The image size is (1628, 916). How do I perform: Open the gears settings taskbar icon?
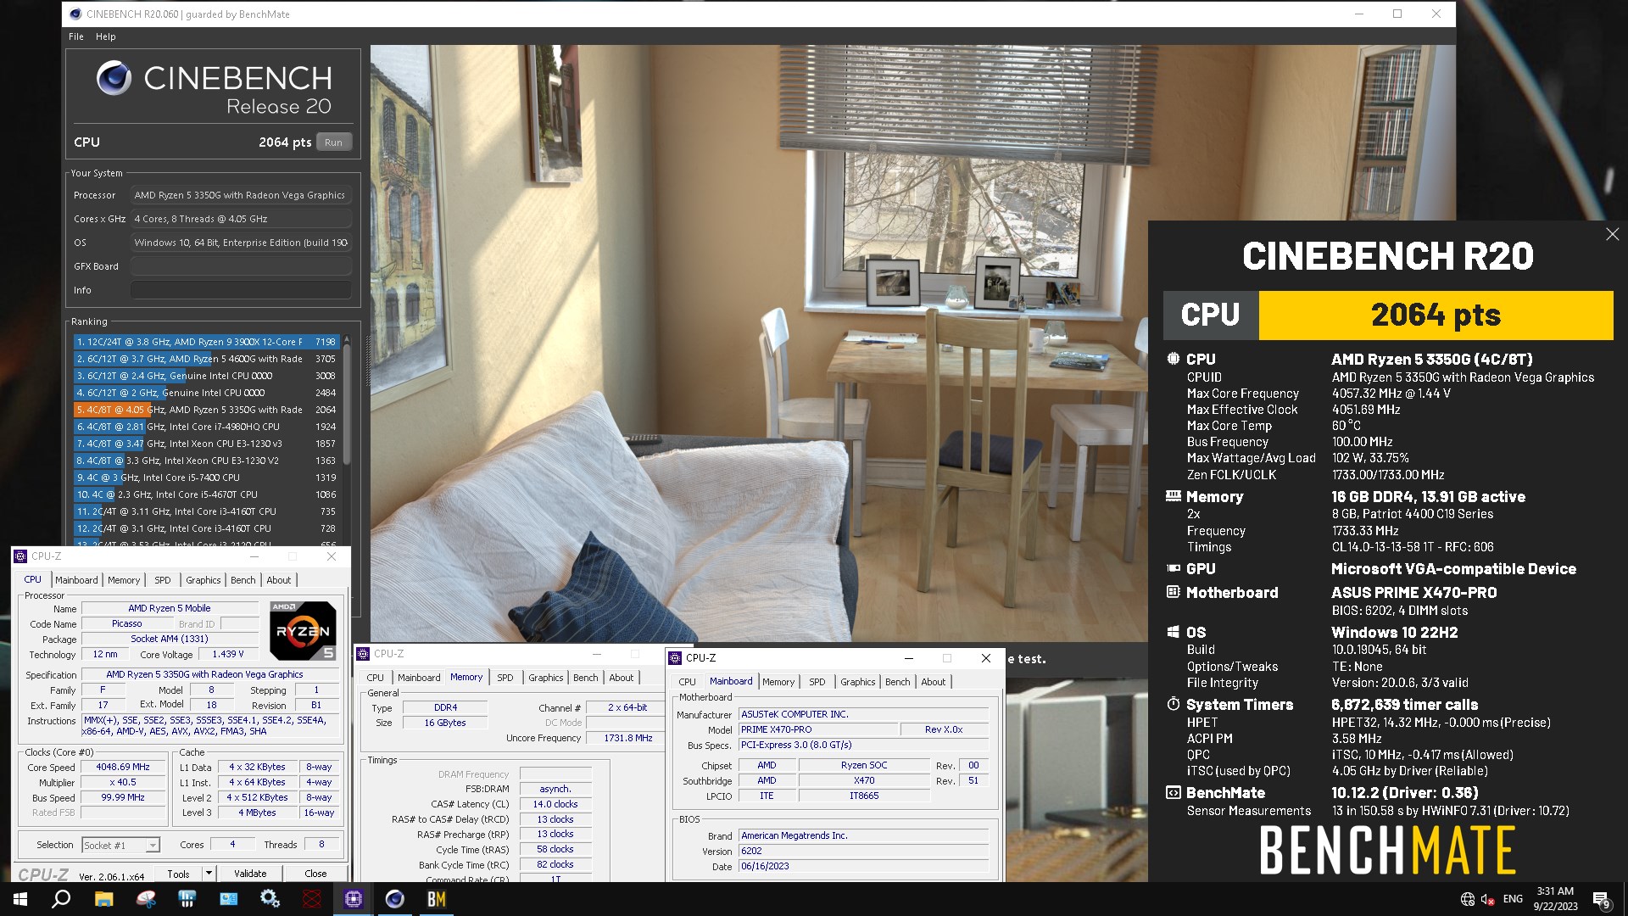coord(270,899)
